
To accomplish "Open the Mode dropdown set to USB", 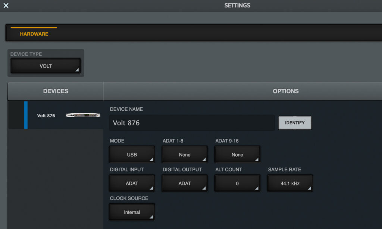I will 132,154.
